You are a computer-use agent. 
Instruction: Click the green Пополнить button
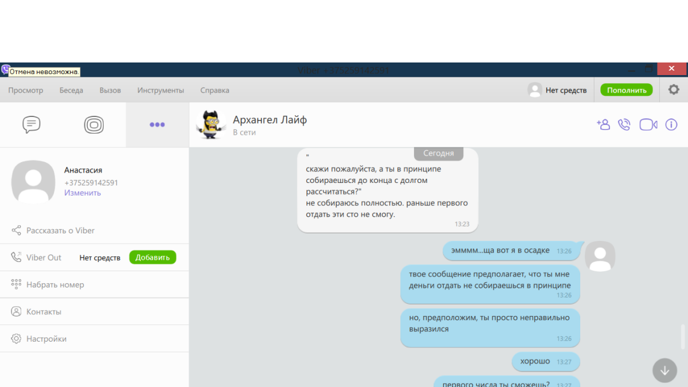coord(627,90)
